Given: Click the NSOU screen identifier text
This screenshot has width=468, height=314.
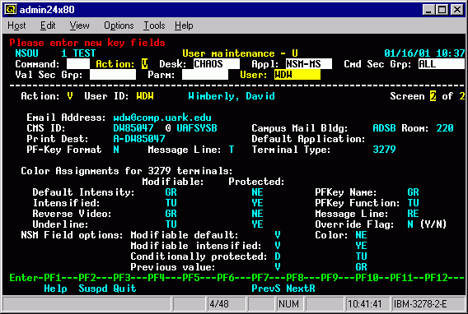Looking at the screenshot, I should tap(26, 53).
